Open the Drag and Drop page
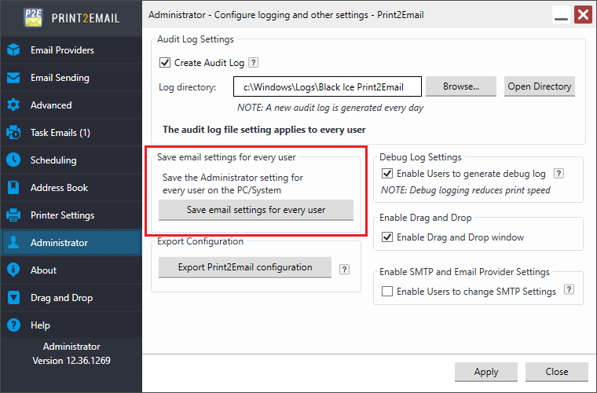The width and height of the screenshot is (597, 393). [71, 297]
